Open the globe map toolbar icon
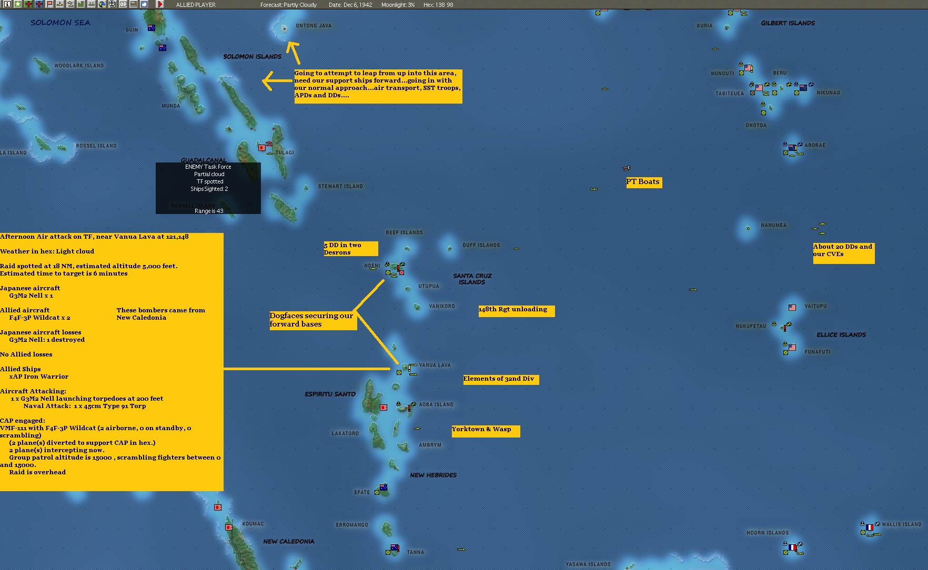The image size is (928, 570). tap(102, 4)
